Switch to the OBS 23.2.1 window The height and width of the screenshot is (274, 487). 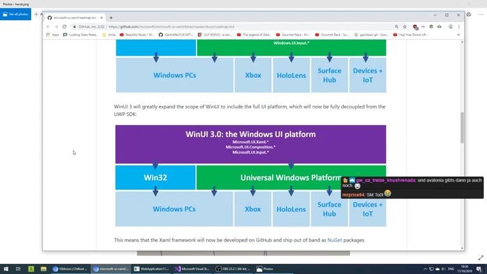point(233,269)
